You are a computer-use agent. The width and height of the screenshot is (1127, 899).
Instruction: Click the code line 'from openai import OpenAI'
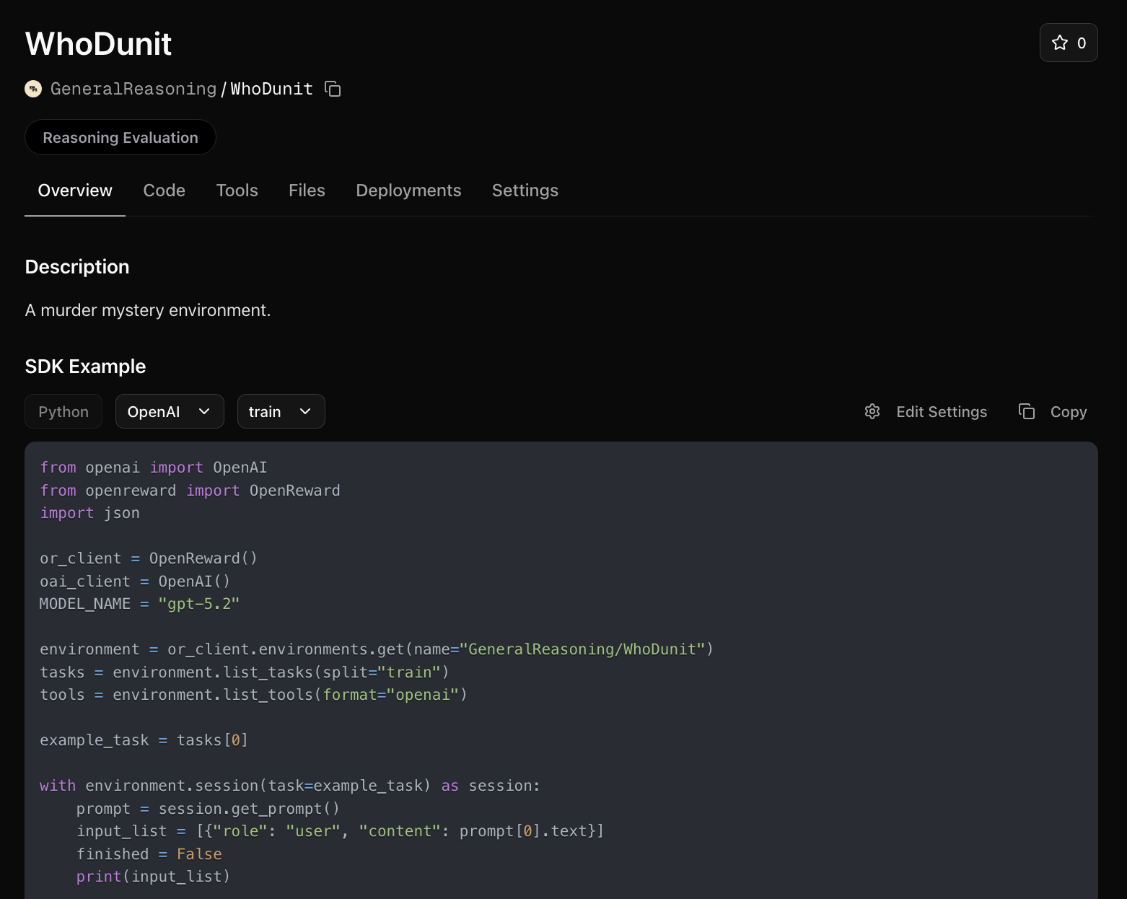(x=154, y=468)
